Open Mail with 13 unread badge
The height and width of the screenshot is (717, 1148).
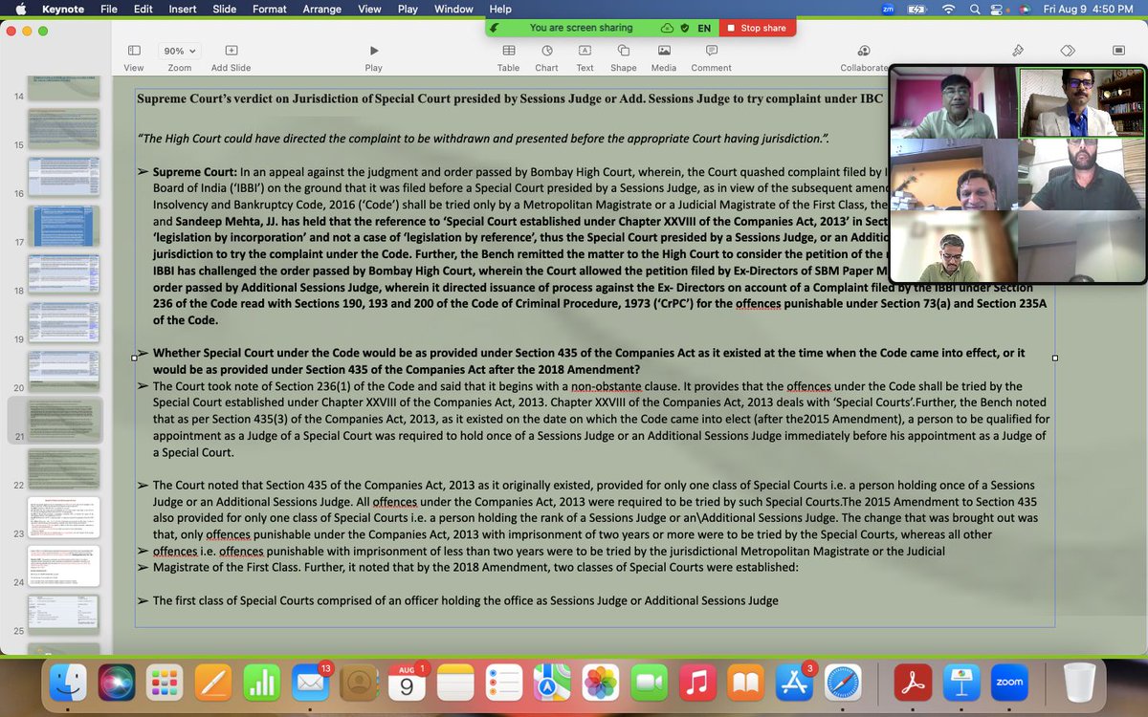310,683
